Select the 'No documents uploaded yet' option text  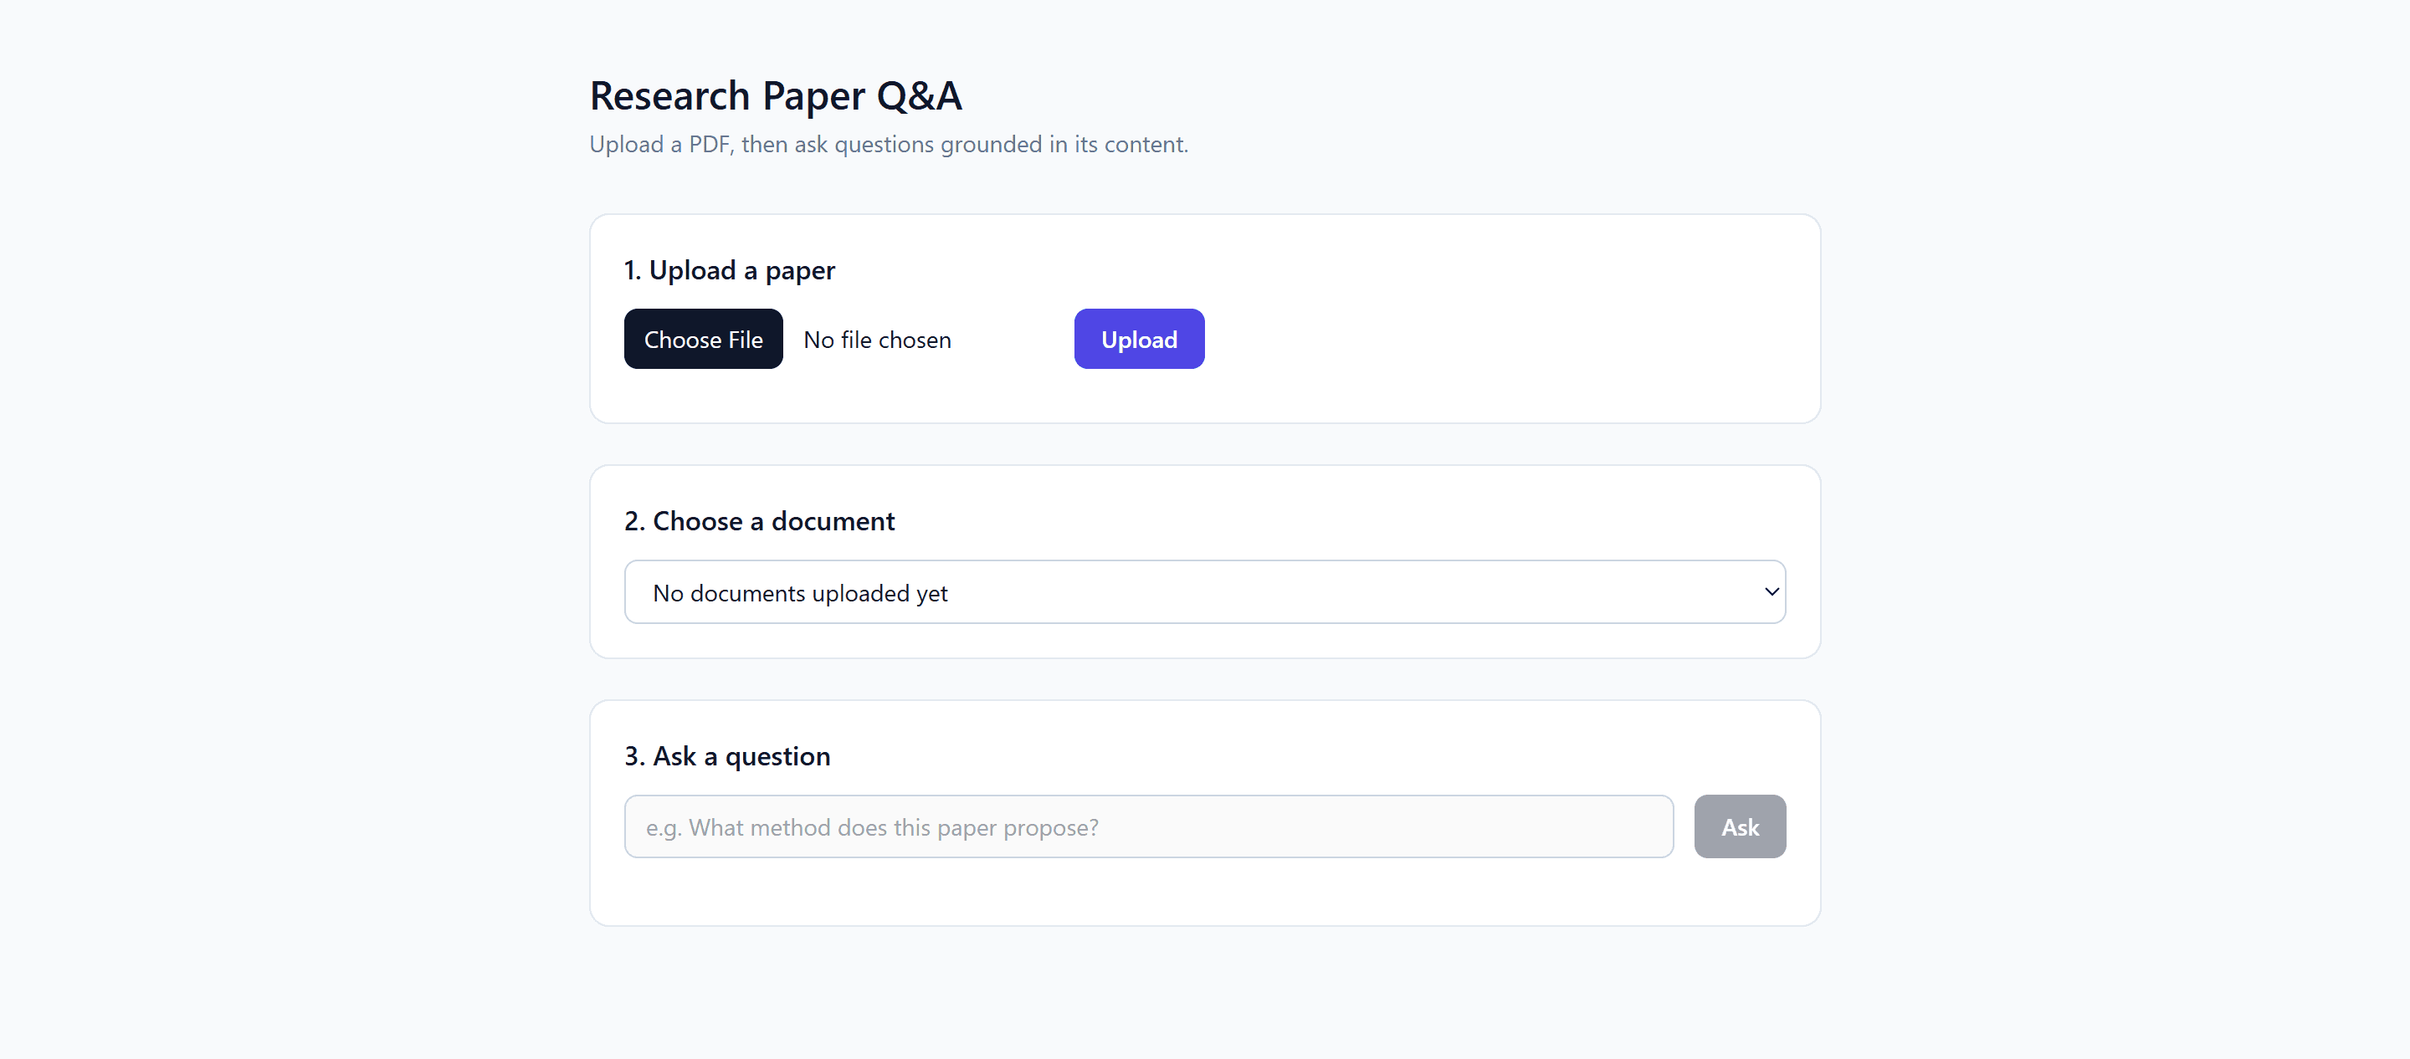tap(800, 593)
